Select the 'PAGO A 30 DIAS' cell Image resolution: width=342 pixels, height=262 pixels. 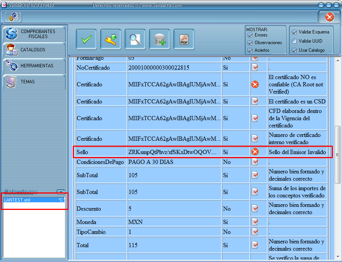[x=174, y=162]
